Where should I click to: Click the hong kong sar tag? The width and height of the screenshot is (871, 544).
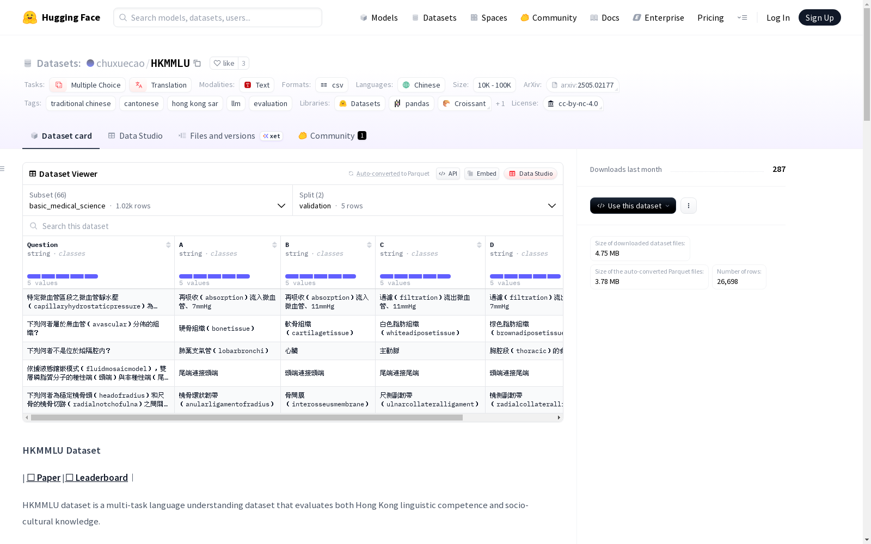[195, 103]
